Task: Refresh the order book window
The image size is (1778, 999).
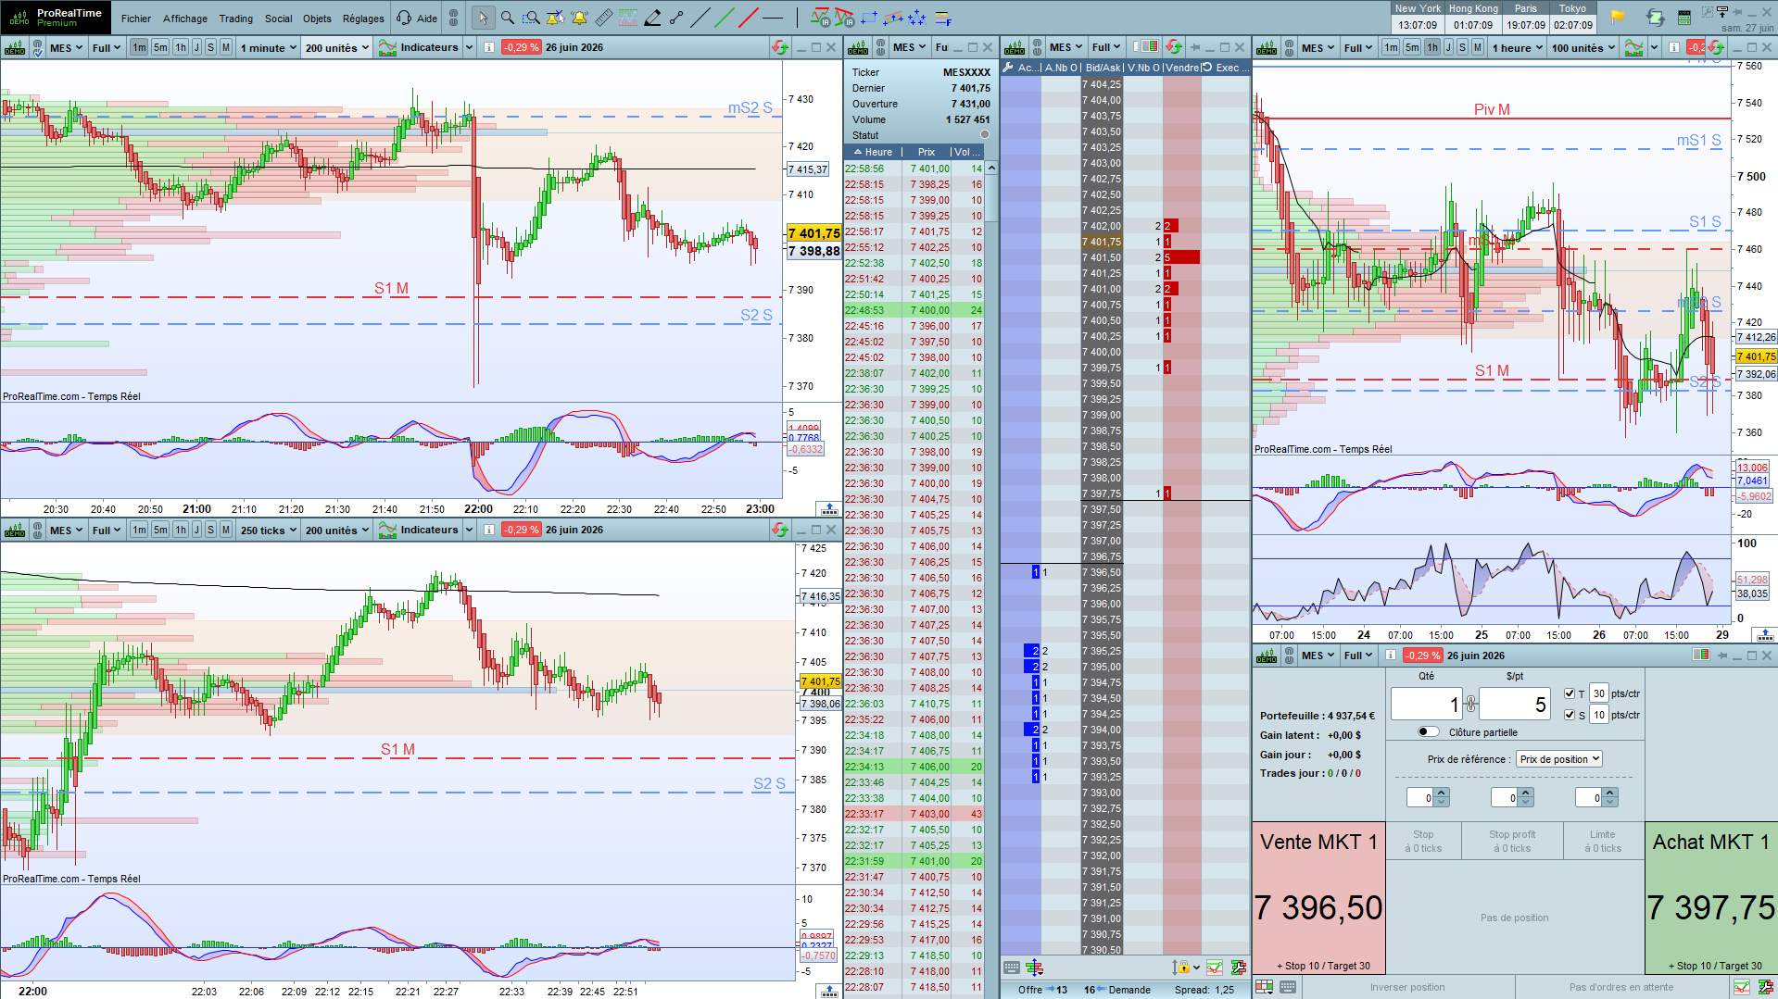Action: [x=1174, y=47]
